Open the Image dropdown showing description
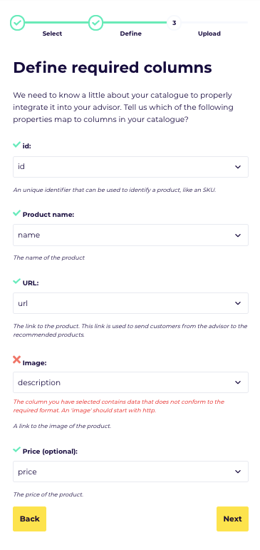The height and width of the screenshot is (550, 260). pyautogui.click(x=130, y=382)
